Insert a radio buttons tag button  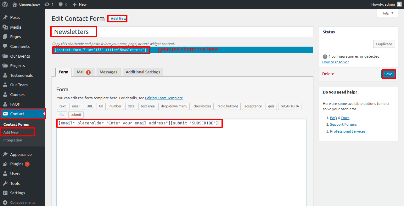click(228, 106)
